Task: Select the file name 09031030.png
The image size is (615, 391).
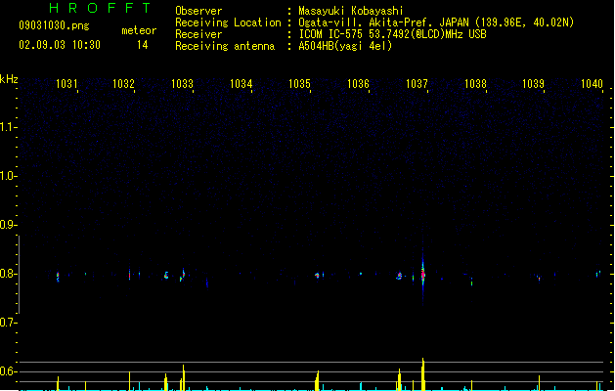Action: click(x=54, y=25)
